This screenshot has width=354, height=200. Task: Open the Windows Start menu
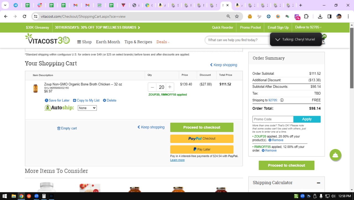click(x=5, y=196)
